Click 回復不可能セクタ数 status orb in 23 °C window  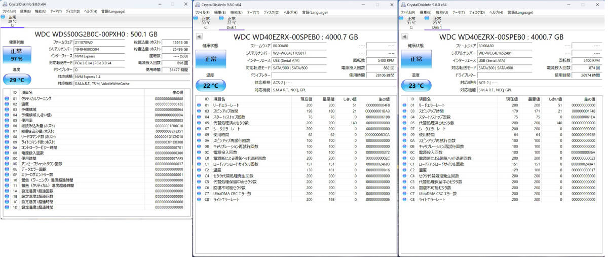coord(404,188)
